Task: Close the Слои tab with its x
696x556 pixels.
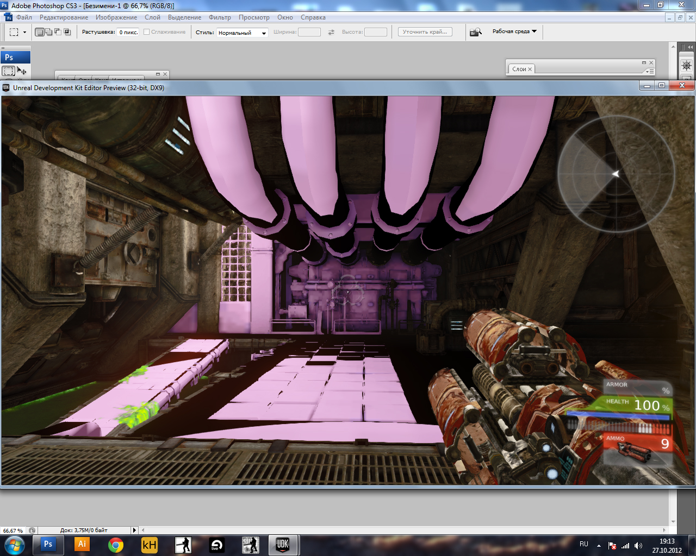Action: point(530,69)
